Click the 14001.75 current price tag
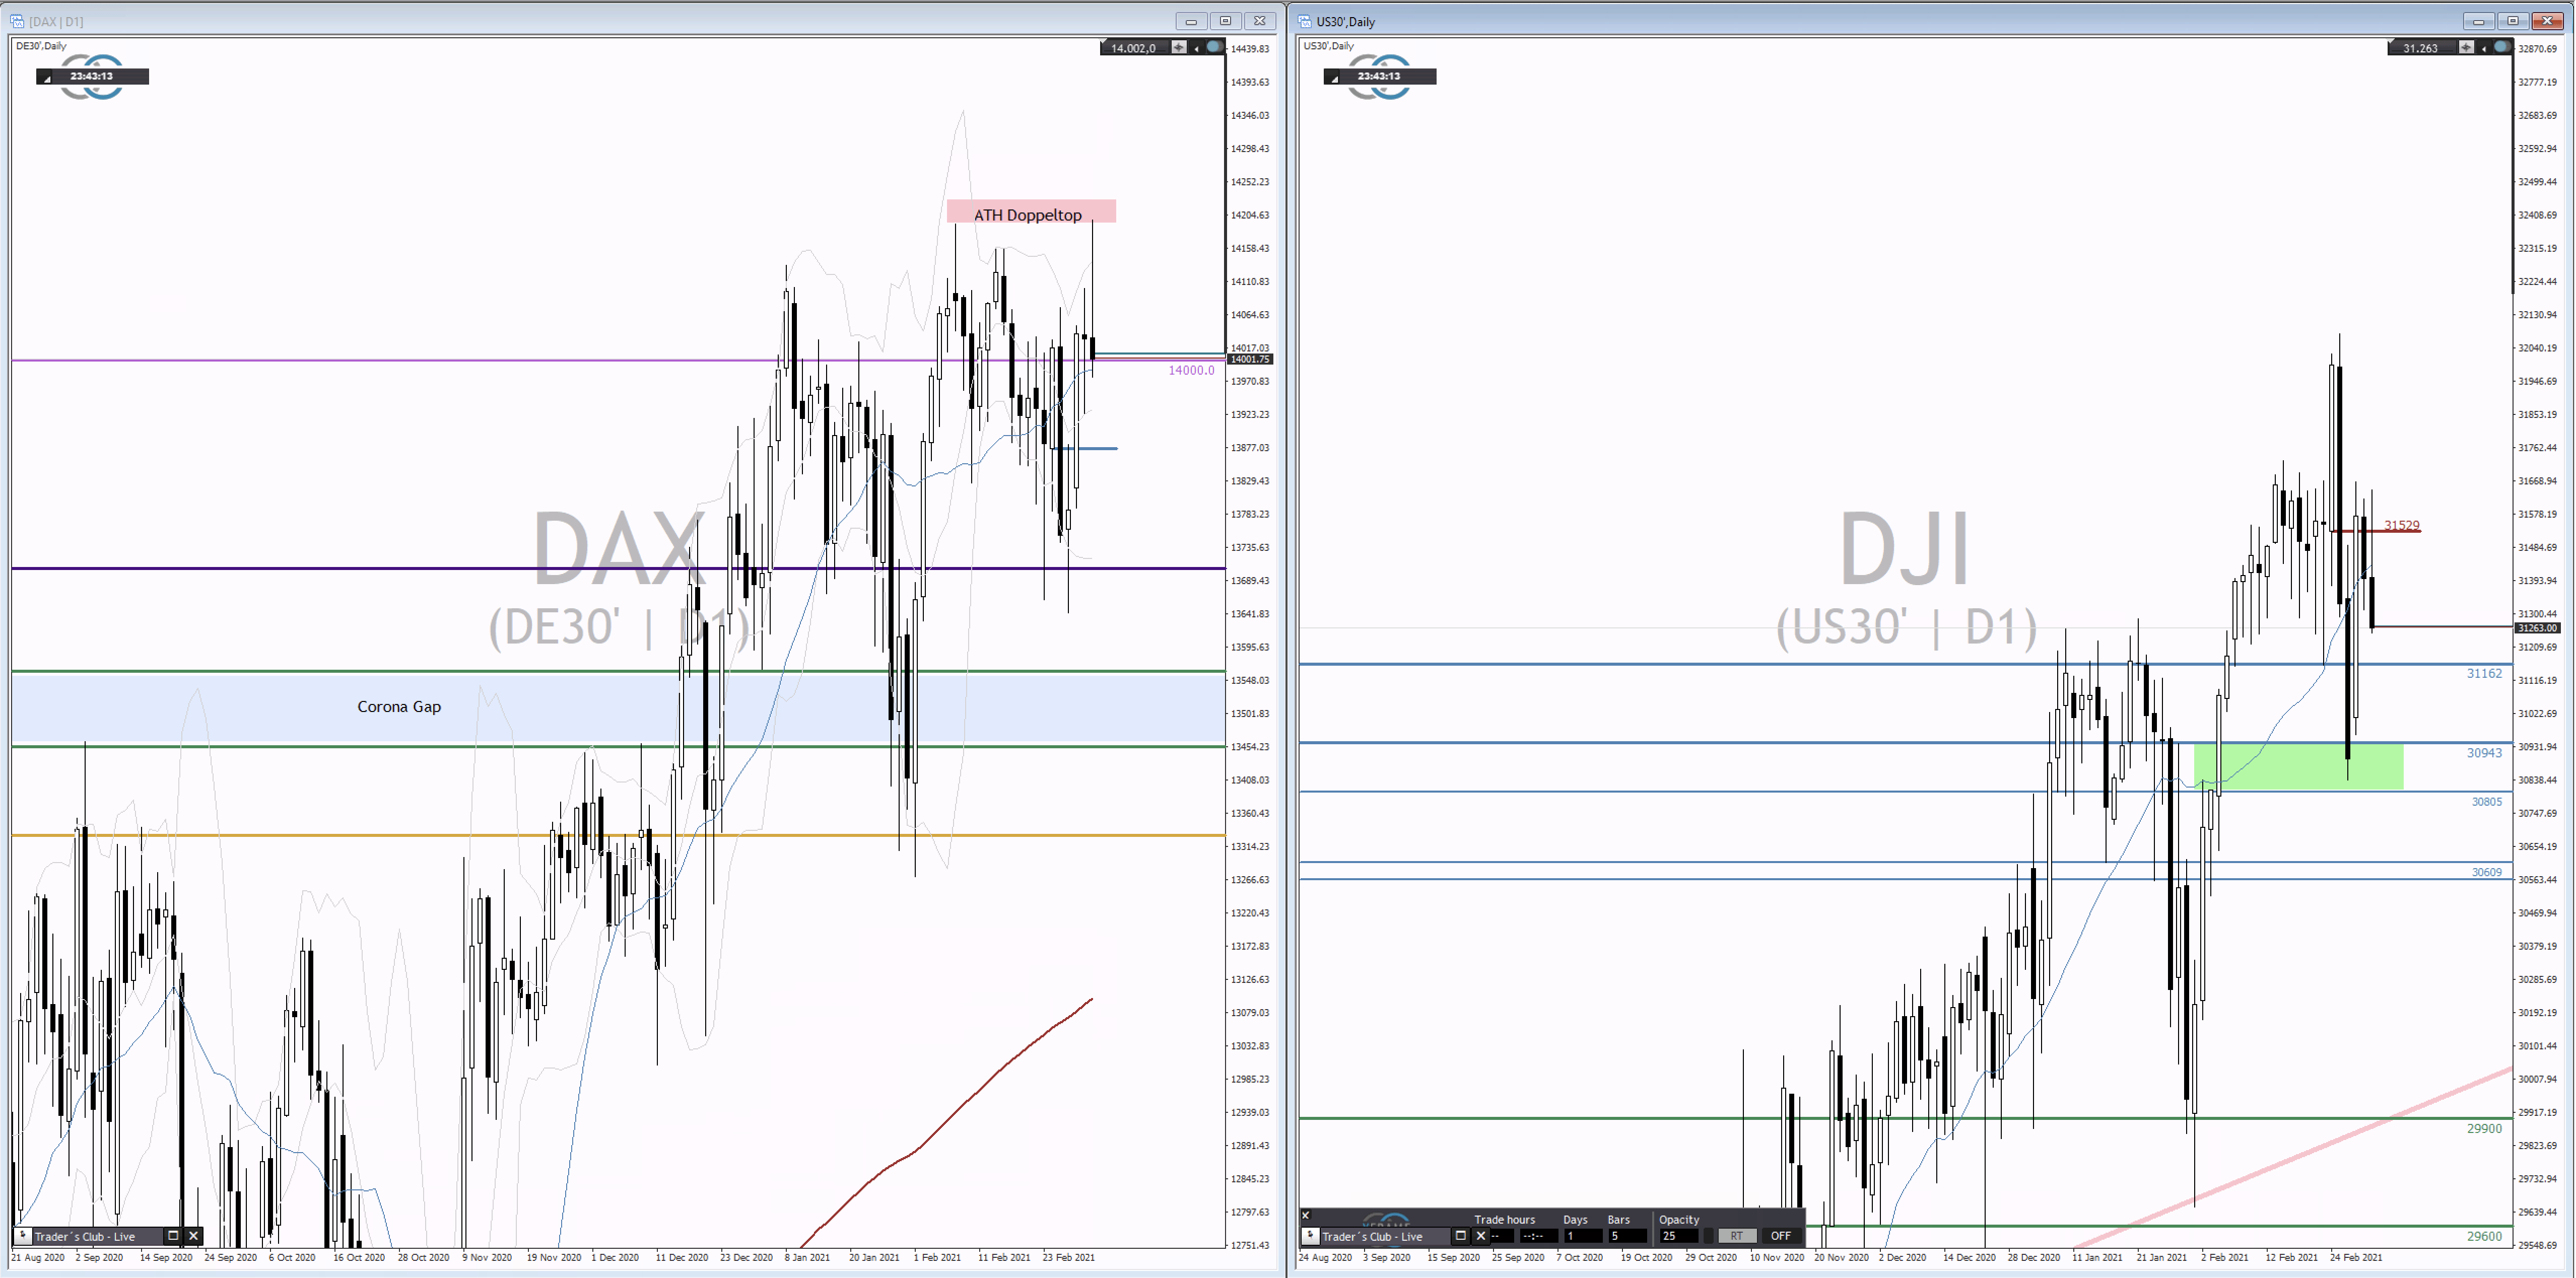This screenshot has width=2576, height=1278. pyautogui.click(x=1250, y=359)
